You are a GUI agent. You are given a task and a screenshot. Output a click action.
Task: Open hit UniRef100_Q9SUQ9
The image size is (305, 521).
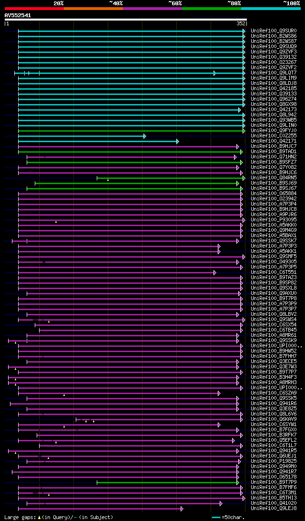[274, 47]
